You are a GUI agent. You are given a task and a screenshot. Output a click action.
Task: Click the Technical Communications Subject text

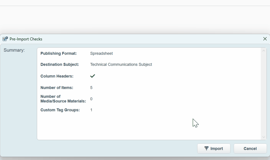(121, 65)
